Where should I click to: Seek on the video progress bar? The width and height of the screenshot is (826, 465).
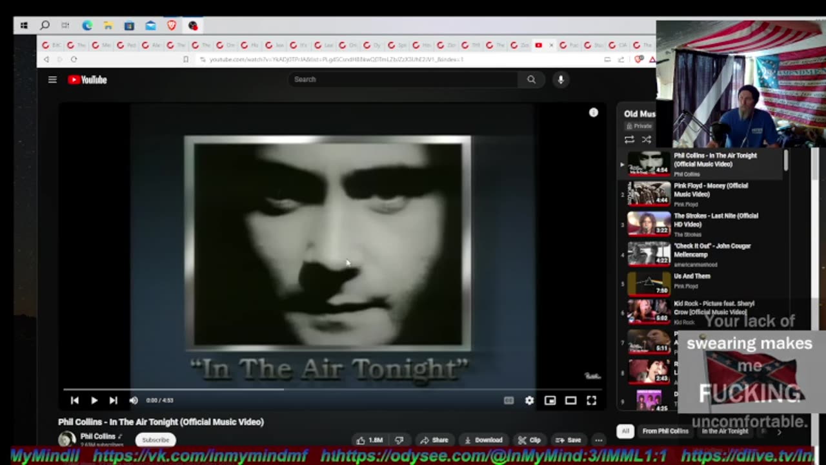(332, 389)
